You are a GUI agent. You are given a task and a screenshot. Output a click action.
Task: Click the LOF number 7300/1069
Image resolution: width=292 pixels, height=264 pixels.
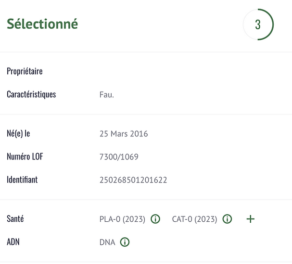tap(119, 157)
